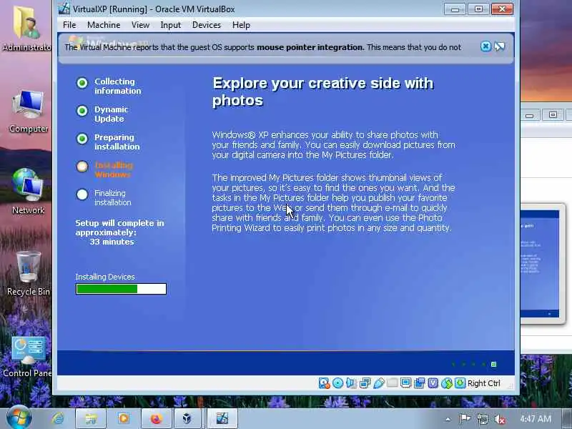This screenshot has height=429, width=572.
Task: Select the Computer desktop icon
Action: click(x=28, y=112)
